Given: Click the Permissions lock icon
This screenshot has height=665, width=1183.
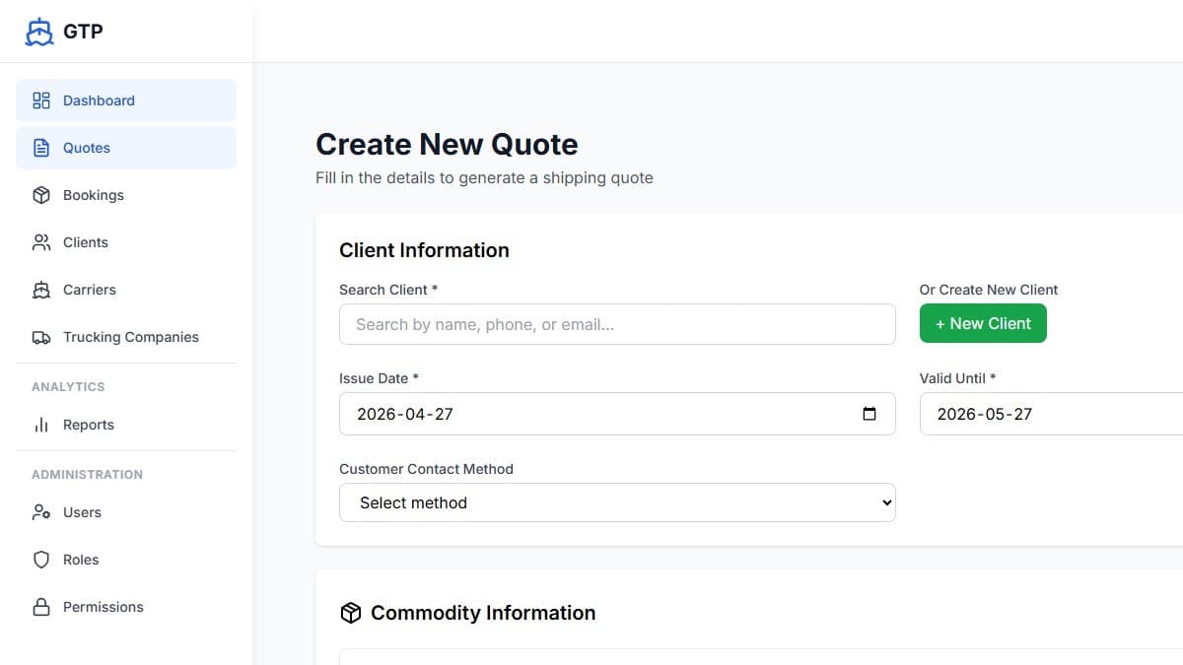Looking at the screenshot, I should point(41,607).
